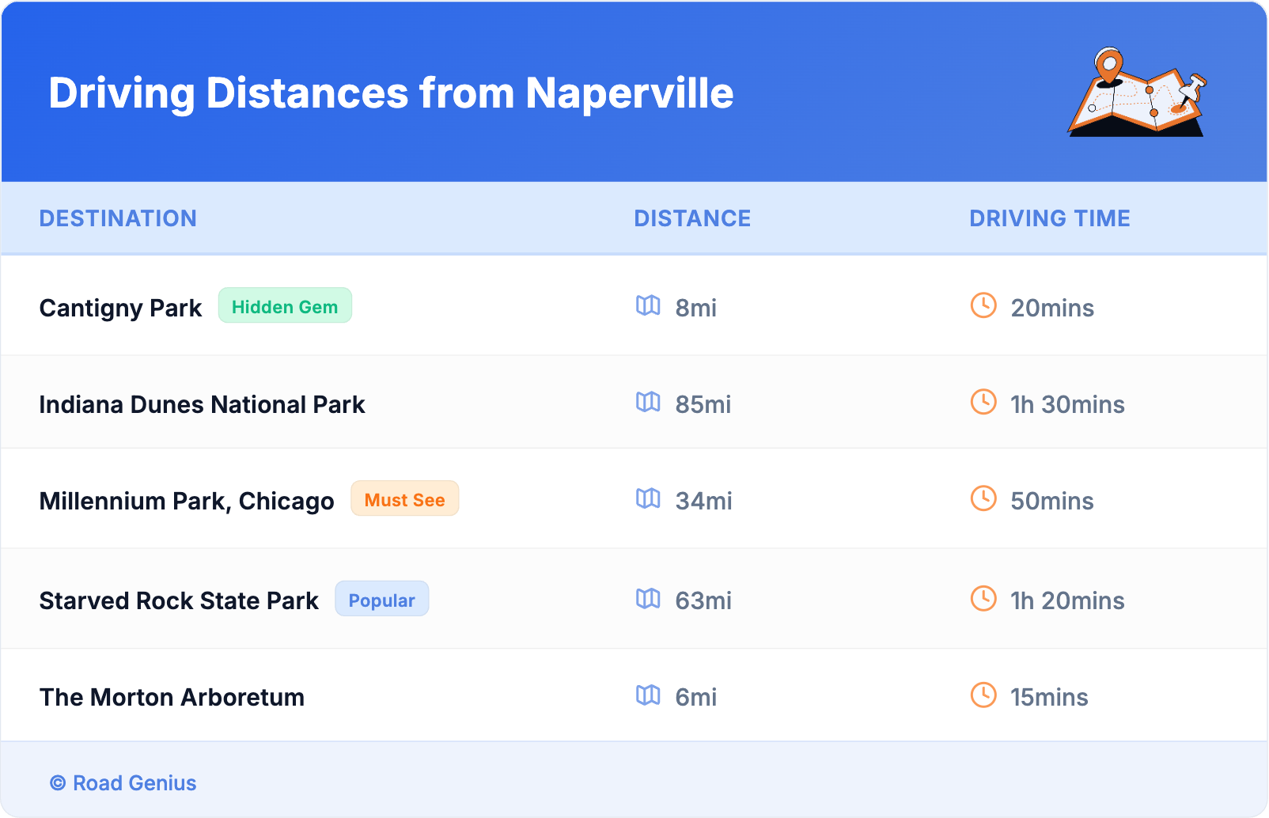Select The Morton Arboretum destination

tap(172, 697)
